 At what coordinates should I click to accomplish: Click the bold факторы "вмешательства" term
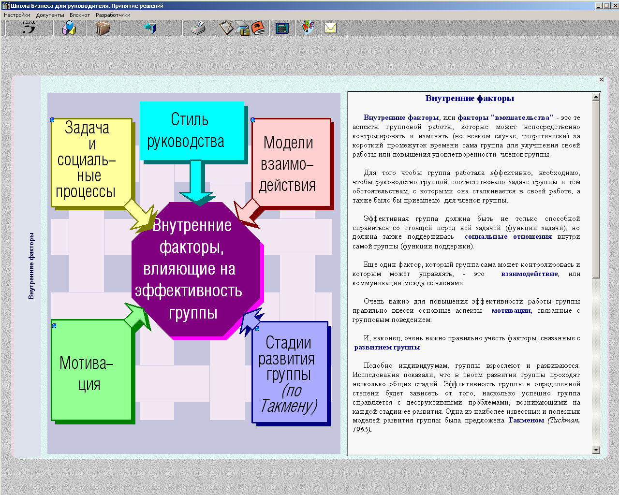505,117
